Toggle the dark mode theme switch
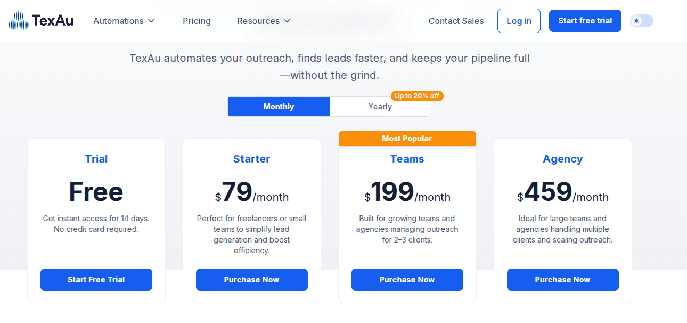 [x=641, y=21]
